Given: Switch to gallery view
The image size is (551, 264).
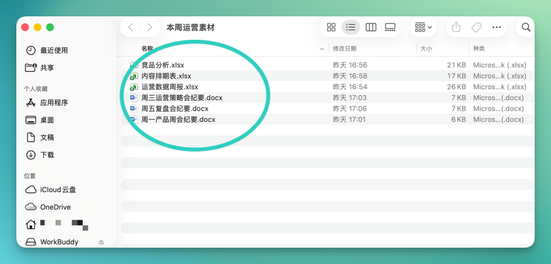Looking at the screenshot, I should click(390, 27).
